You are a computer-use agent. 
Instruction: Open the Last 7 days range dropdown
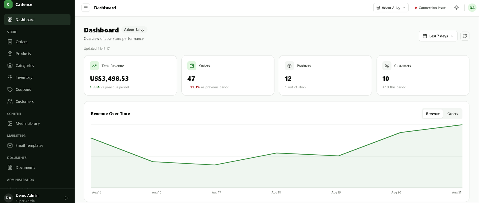(x=438, y=36)
